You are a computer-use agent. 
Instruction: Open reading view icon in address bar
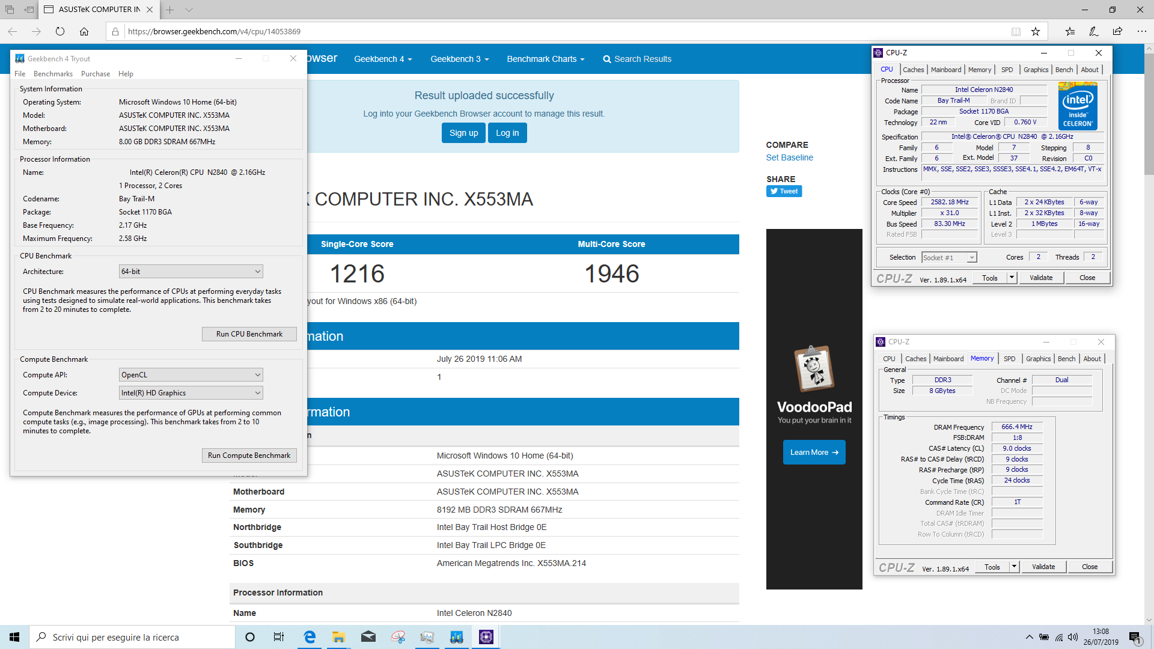pyautogui.click(x=1016, y=32)
